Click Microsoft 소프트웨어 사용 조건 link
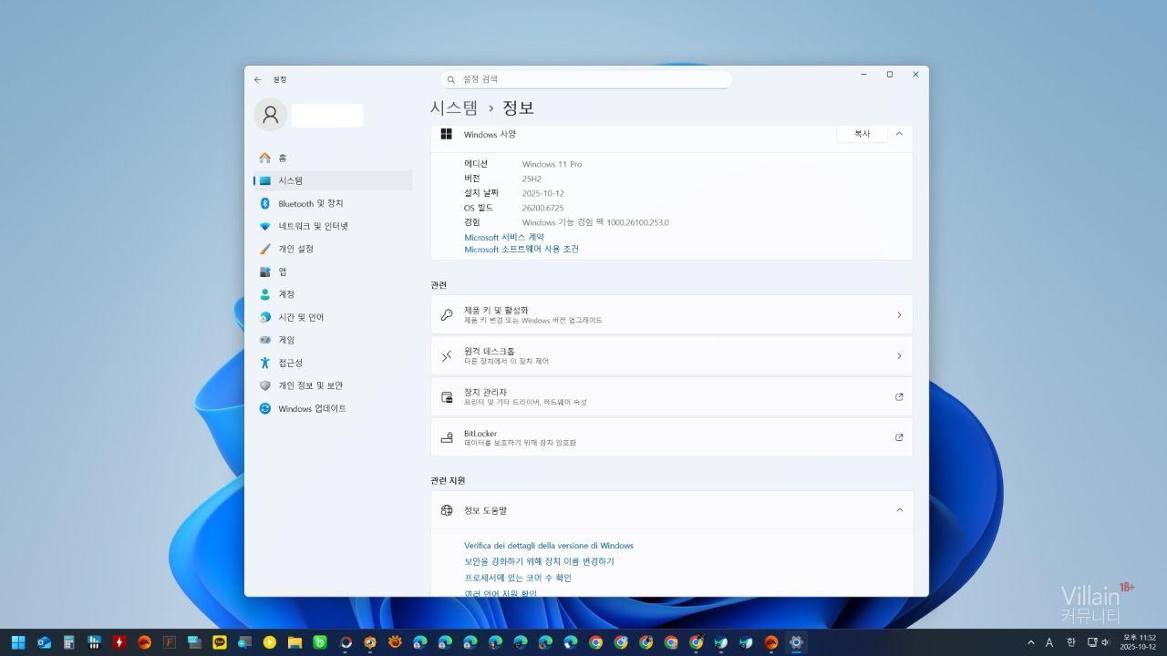The width and height of the screenshot is (1167, 656). [x=522, y=249]
